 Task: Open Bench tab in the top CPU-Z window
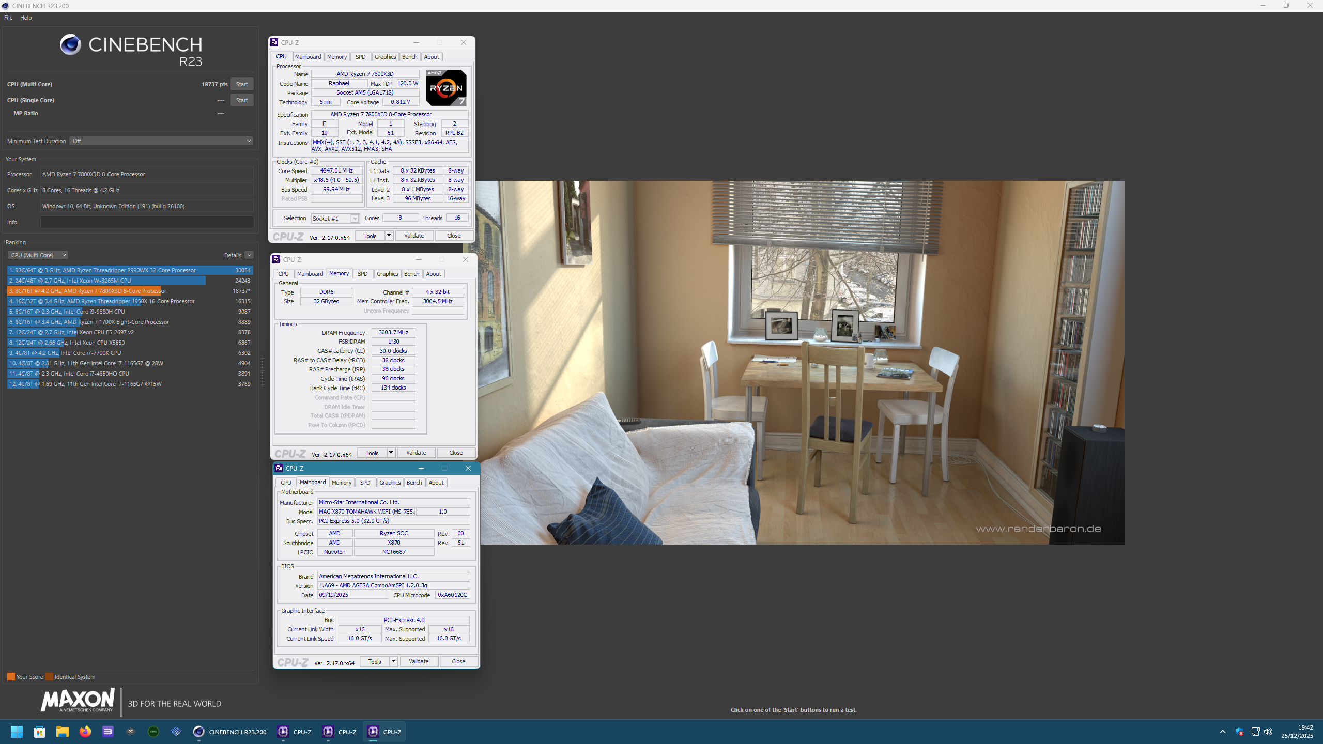tap(409, 57)
